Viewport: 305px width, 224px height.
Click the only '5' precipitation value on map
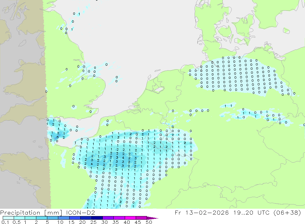point(58,137)
